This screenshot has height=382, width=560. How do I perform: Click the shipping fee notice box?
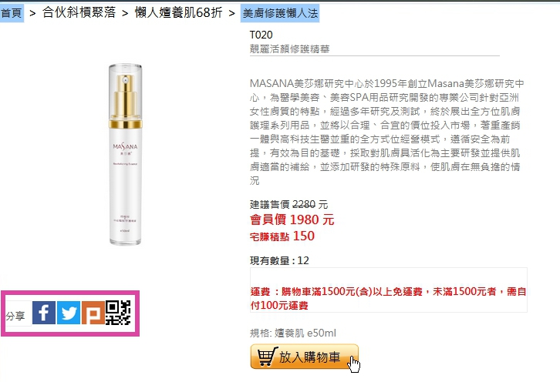pyautogui.click(x=389, y=290)
